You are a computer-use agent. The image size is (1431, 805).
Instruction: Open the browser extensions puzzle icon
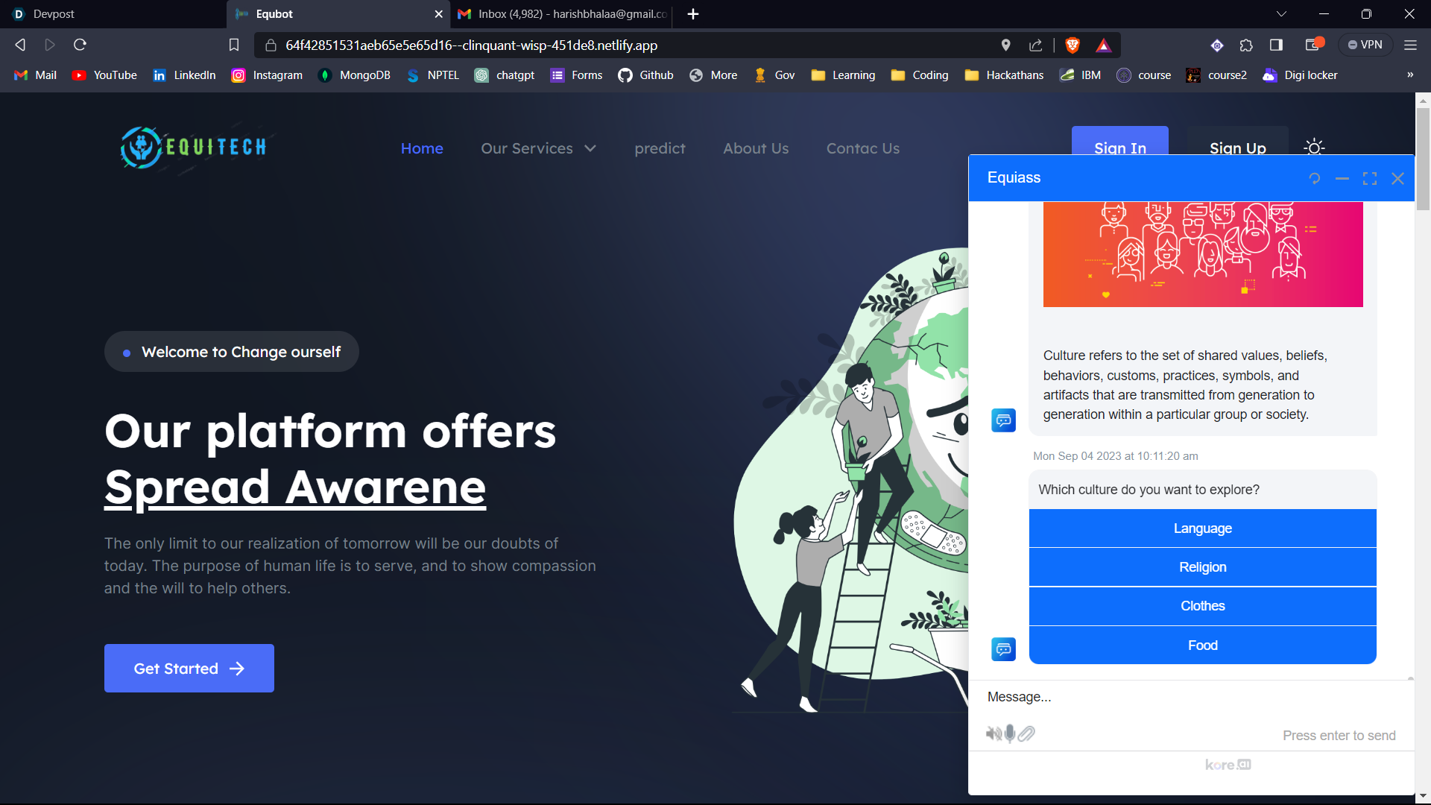pyautogui.click(x=1246, y=45)
